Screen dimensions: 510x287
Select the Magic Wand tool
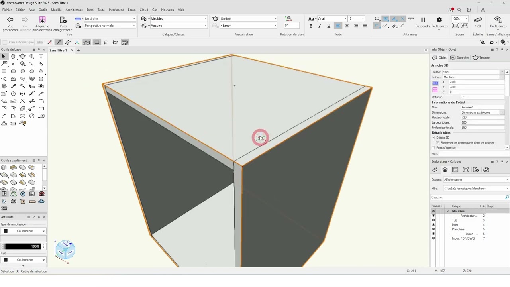click(x=22, y=86)
